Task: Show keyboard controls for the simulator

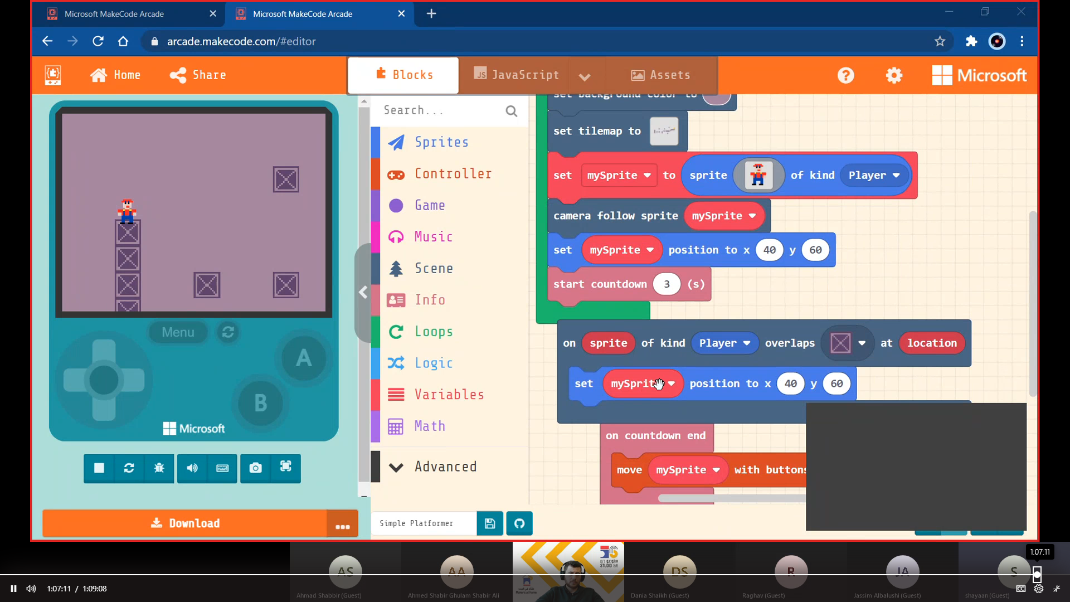Action: (x=222, y=468)
